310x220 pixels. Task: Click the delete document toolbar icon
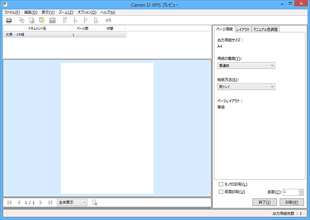point(31,20)
